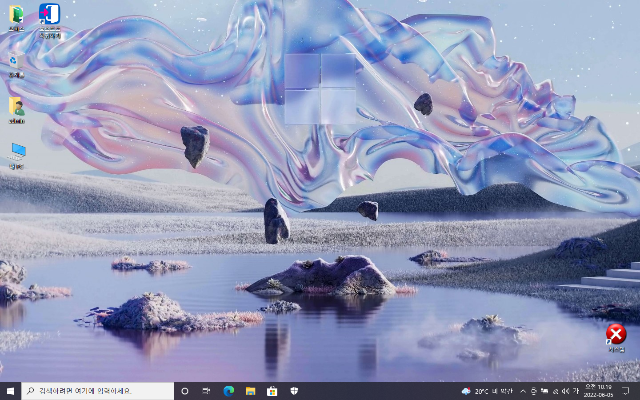This screenshot has width=640, height=400.
Task: Open Task View on the taskbar
Action: click(x=206, y=391)
